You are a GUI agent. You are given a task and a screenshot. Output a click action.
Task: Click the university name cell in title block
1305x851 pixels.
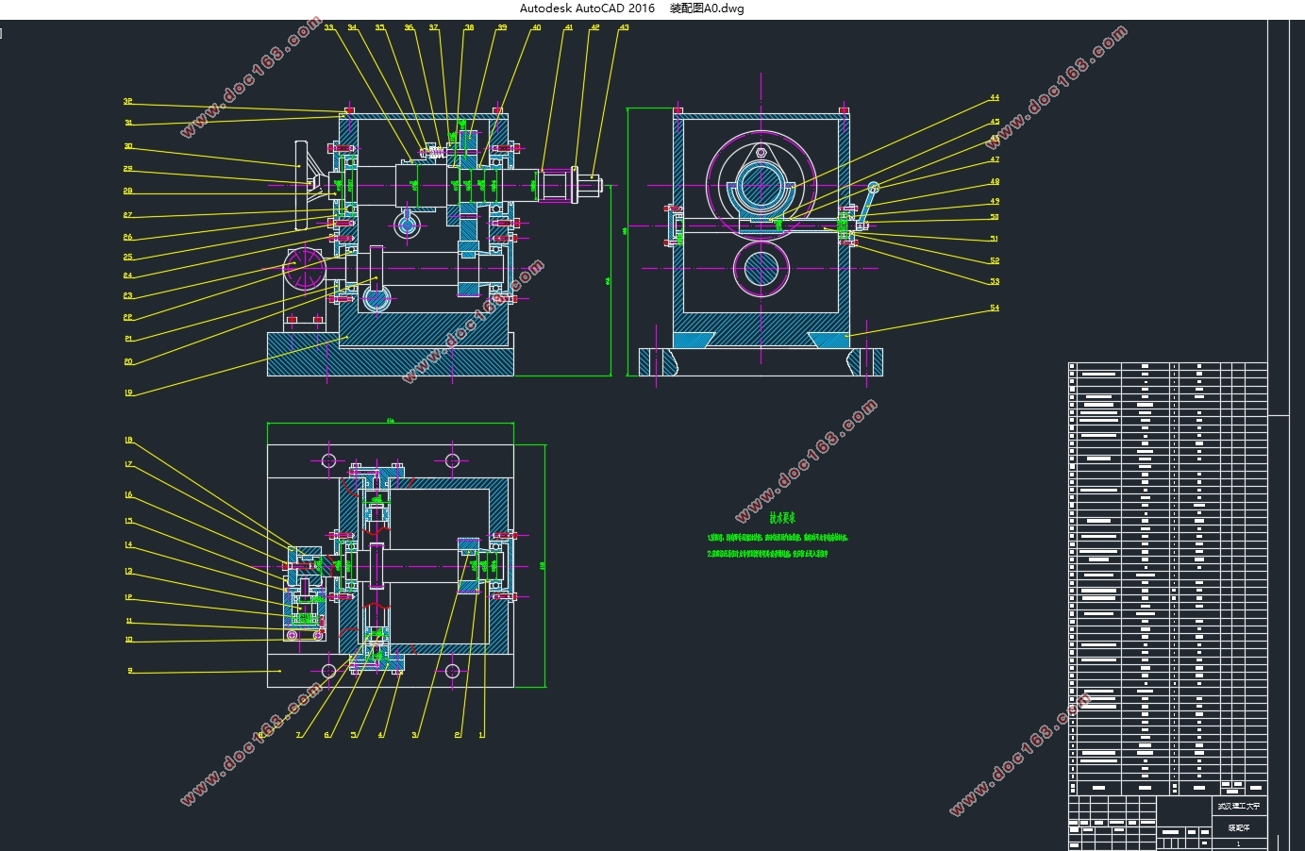coord(1238,807)
